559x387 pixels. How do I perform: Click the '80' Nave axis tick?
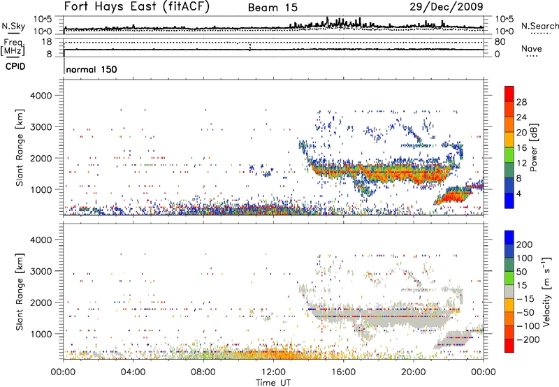tap(500, 42)
